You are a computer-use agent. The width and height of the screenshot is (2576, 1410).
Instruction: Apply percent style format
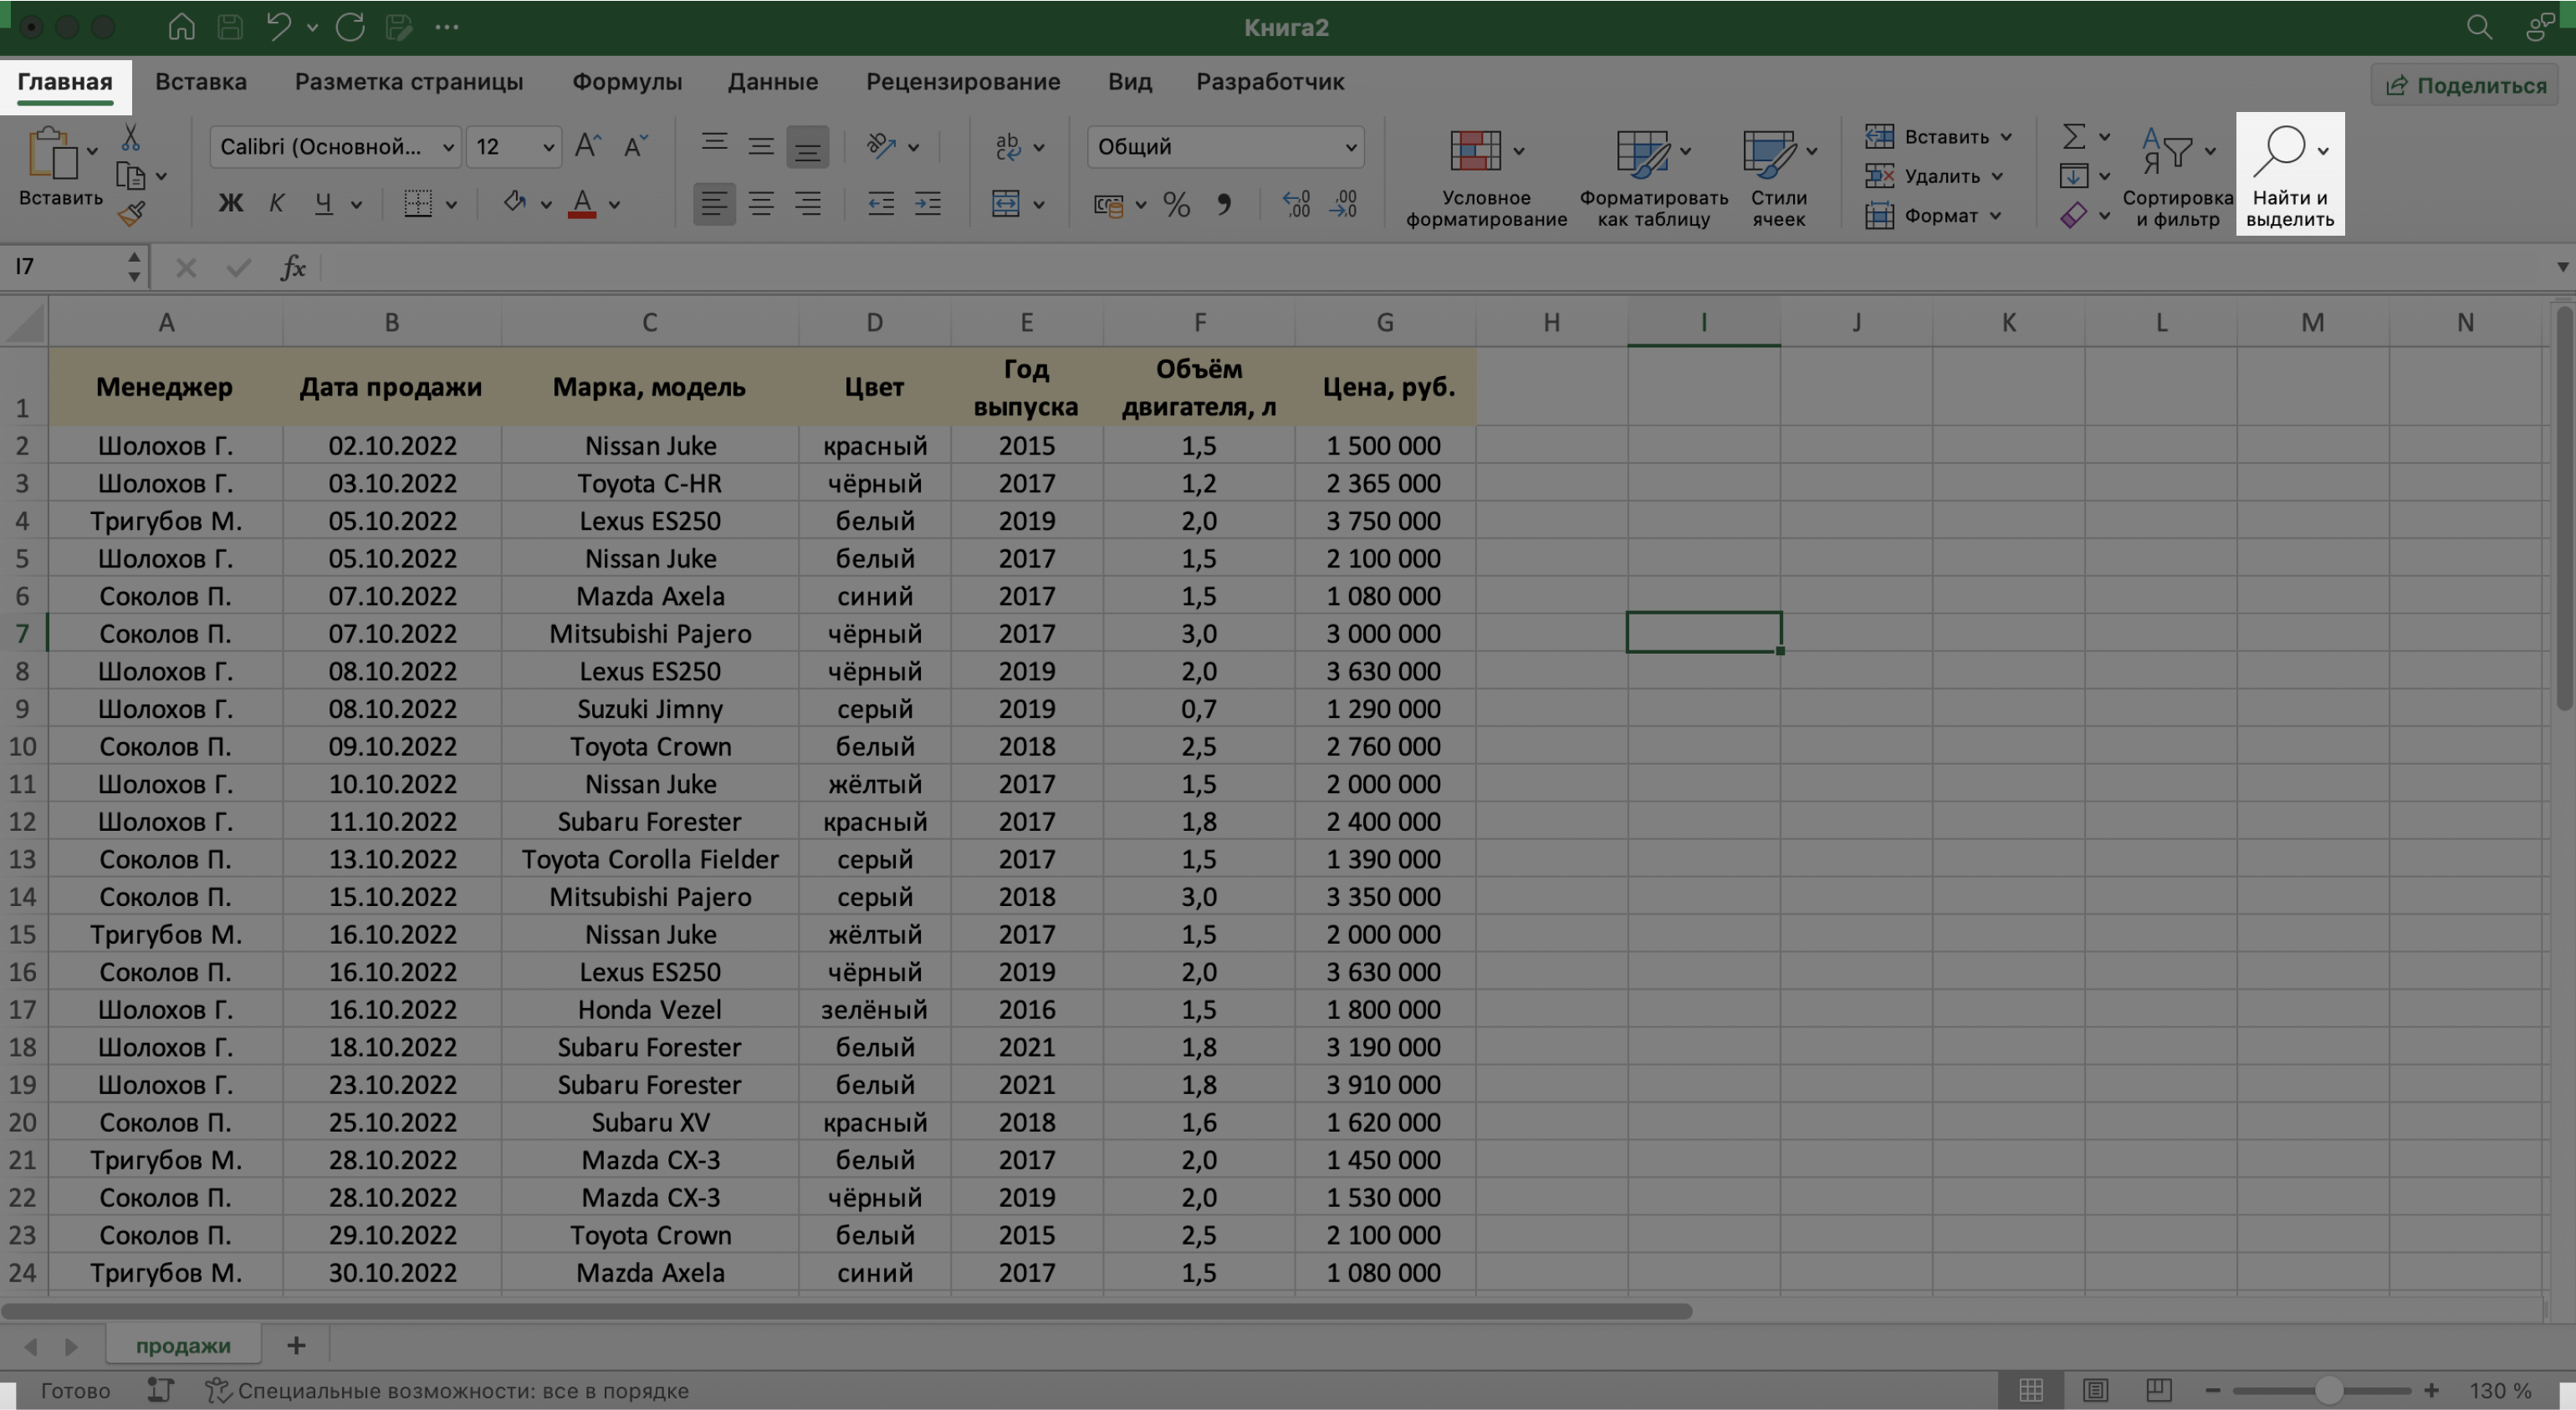click(1177, 205)
